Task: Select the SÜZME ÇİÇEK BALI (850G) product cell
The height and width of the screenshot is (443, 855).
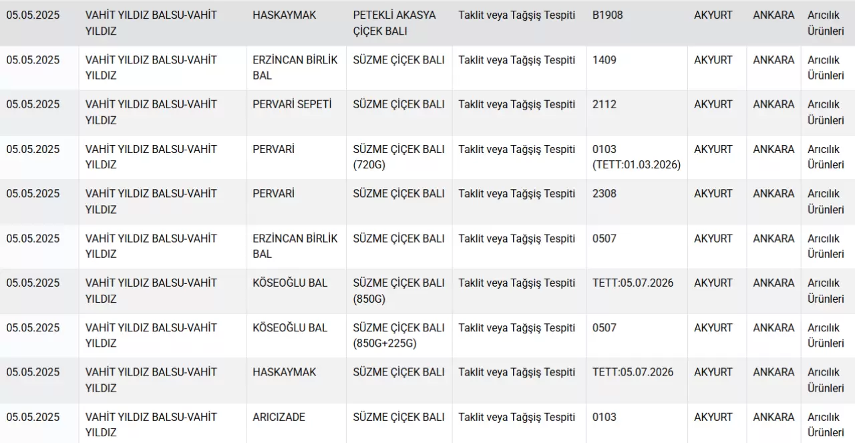Action: click(399, 291)
